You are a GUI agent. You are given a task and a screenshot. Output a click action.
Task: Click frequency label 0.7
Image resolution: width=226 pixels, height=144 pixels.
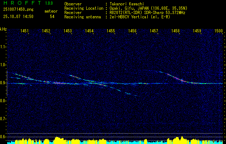(3, 119)
